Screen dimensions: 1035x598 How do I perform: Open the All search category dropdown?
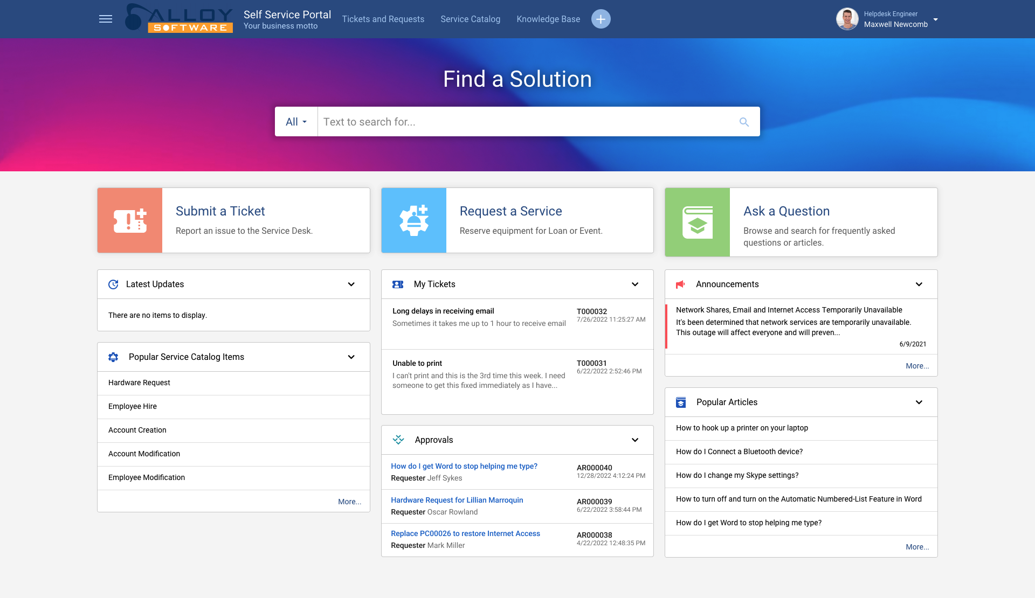[x=296, y=122]
